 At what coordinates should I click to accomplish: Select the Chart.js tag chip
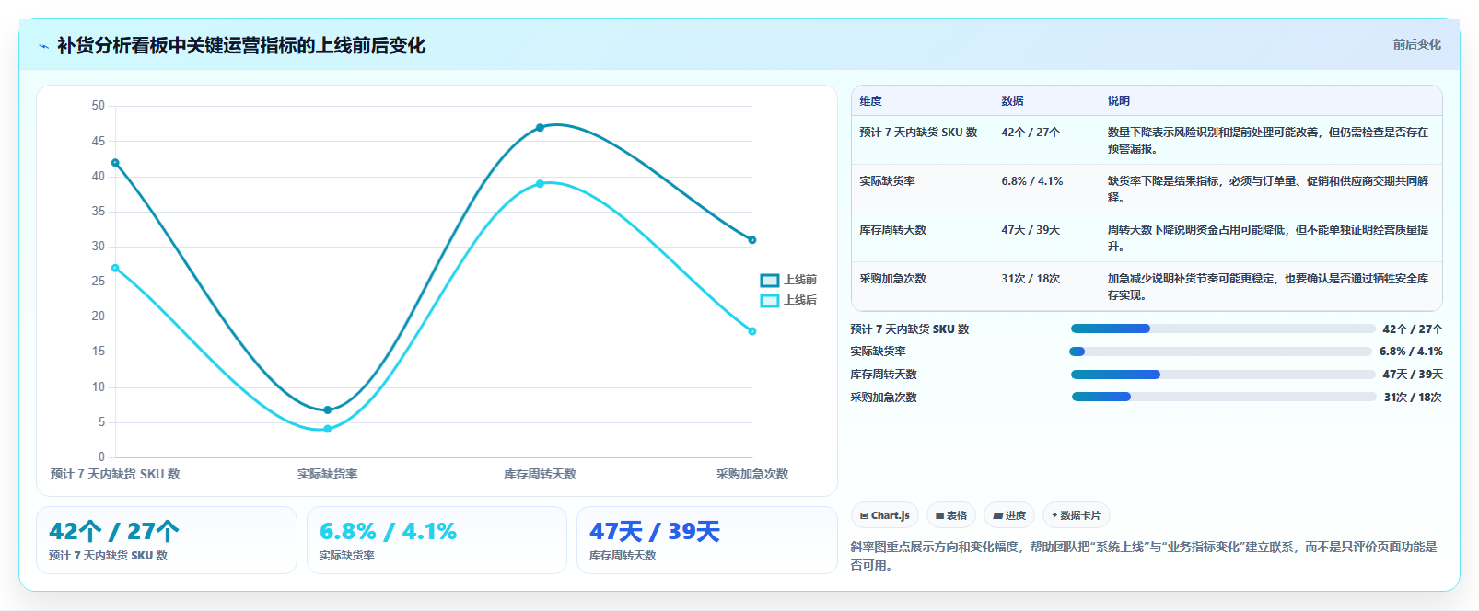[884, 515]
